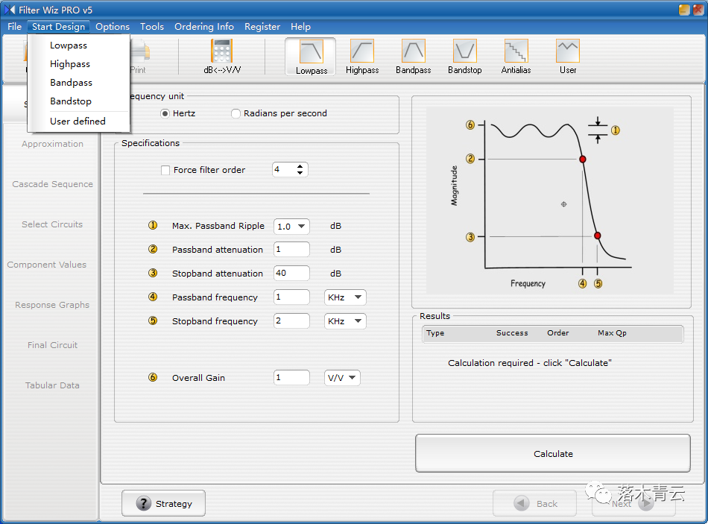Open the dB<-->V/V converter tool
The image size is (708, 524).
(221, 57)
